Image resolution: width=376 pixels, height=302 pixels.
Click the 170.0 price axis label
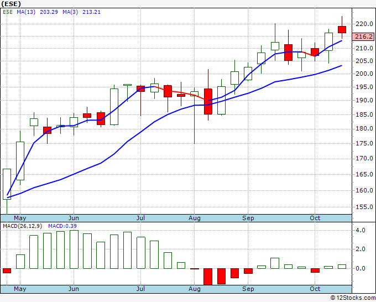364,158
